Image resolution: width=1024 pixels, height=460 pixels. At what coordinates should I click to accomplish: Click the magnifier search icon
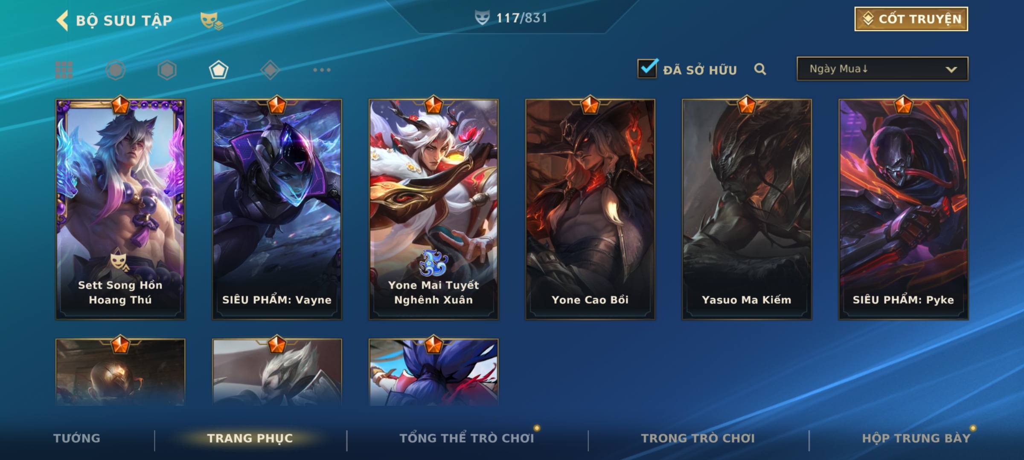coord(760,69)
